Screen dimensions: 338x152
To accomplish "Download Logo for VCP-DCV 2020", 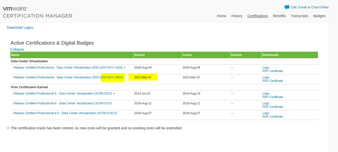I will [266, 68].
